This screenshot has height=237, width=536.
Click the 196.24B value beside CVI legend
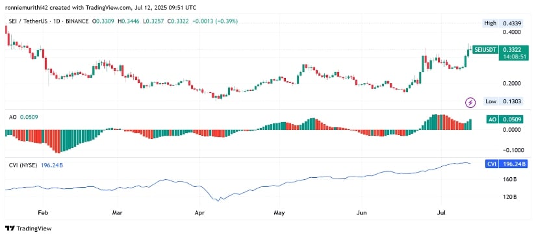click(x=51, y=166)
